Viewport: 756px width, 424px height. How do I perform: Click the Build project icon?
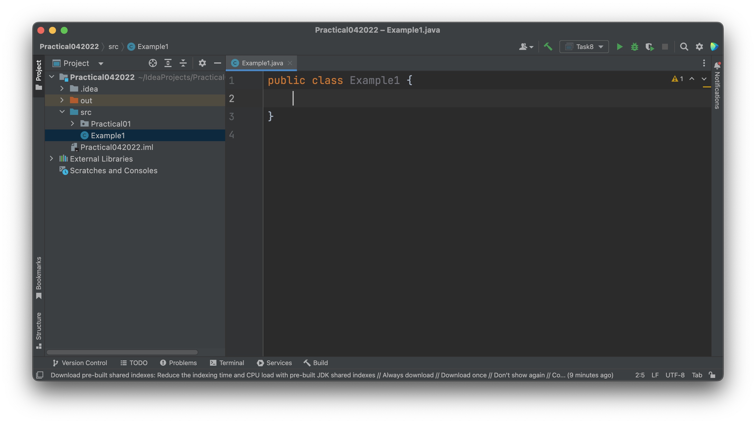(x=548, y=46)
